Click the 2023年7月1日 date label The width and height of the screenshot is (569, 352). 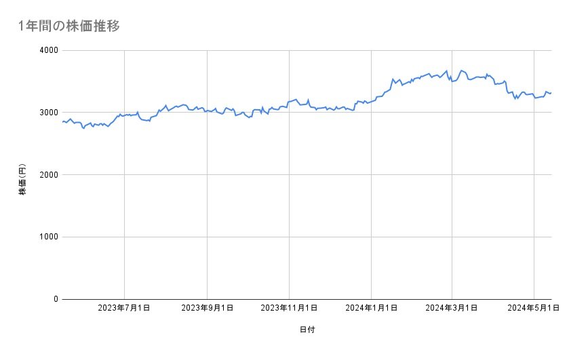[x=124, y=309]
